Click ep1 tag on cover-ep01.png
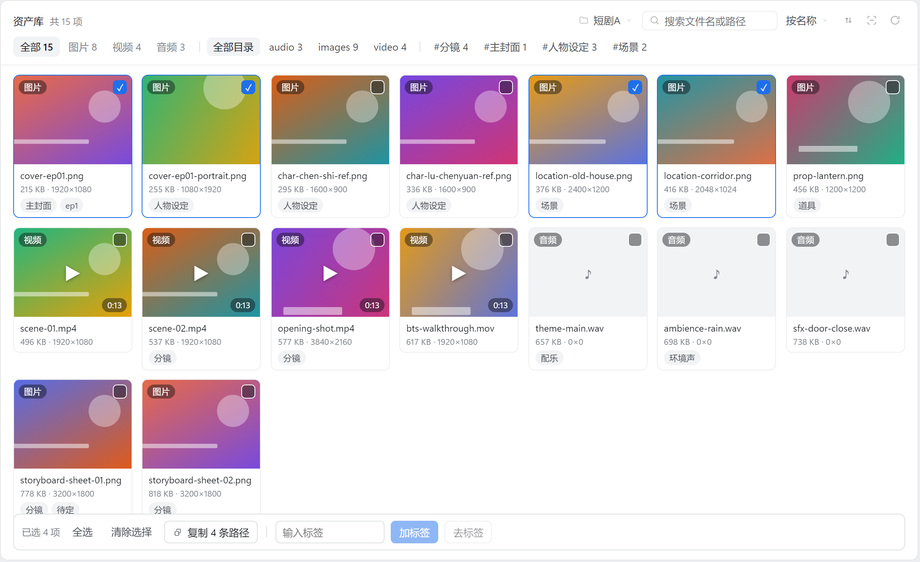Screen dimensions: 920x562 point(72,205)
